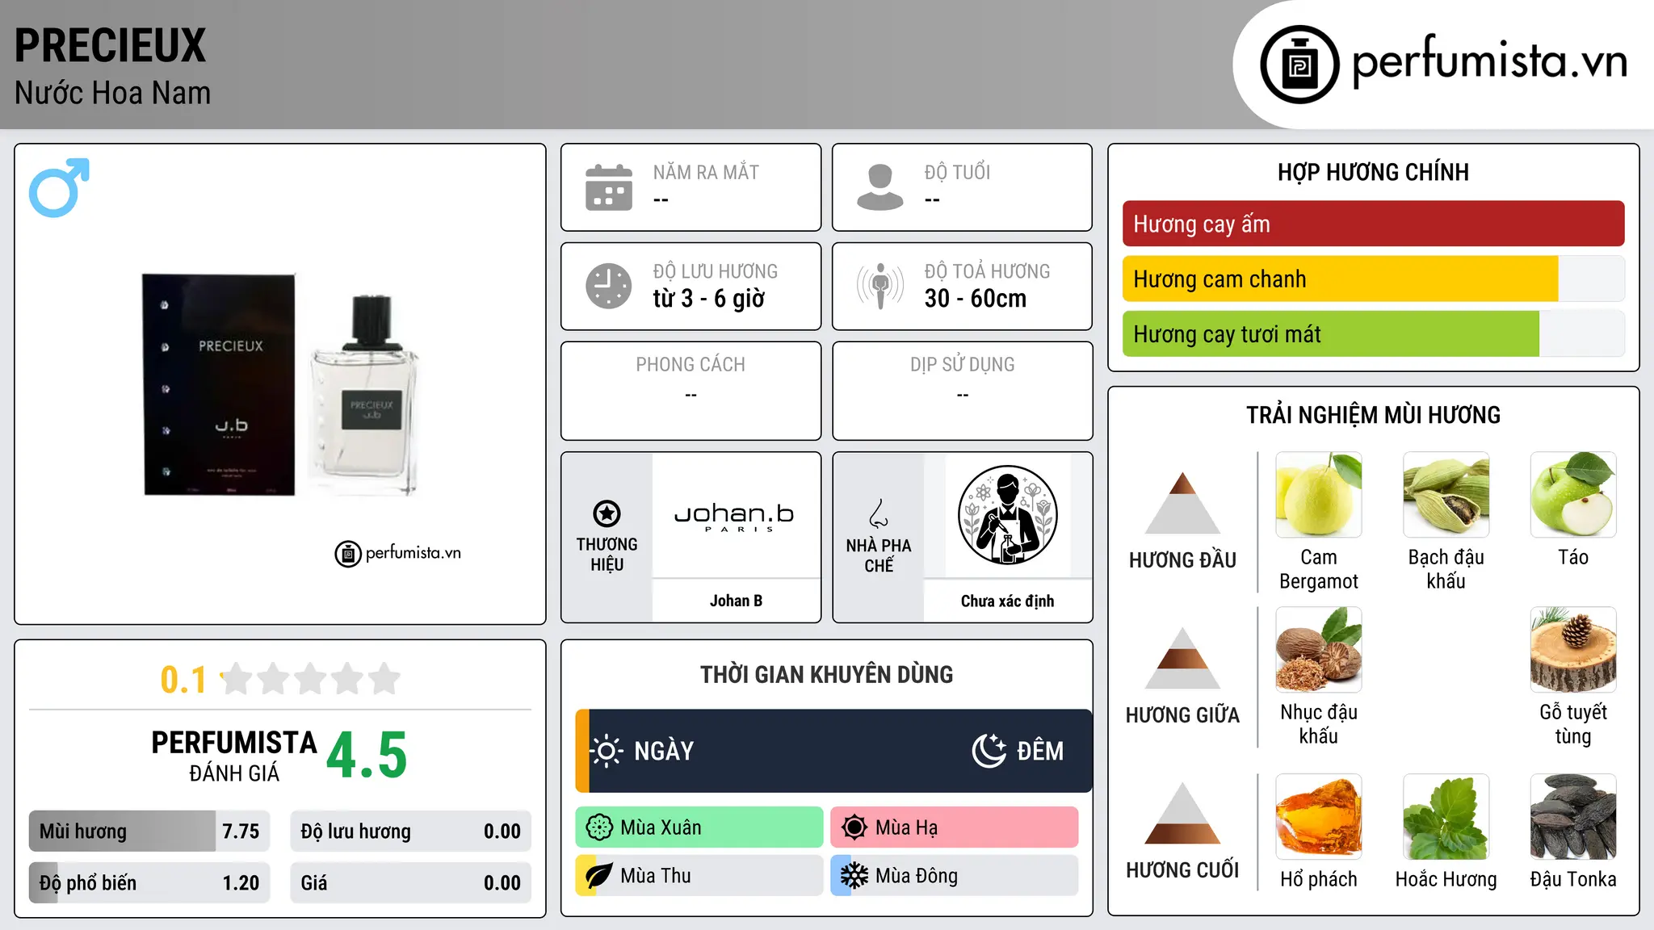Screen dimensions: 1654x930
Task: Click the person icon for Độ tuổi
Action: [x=880, y=187]
